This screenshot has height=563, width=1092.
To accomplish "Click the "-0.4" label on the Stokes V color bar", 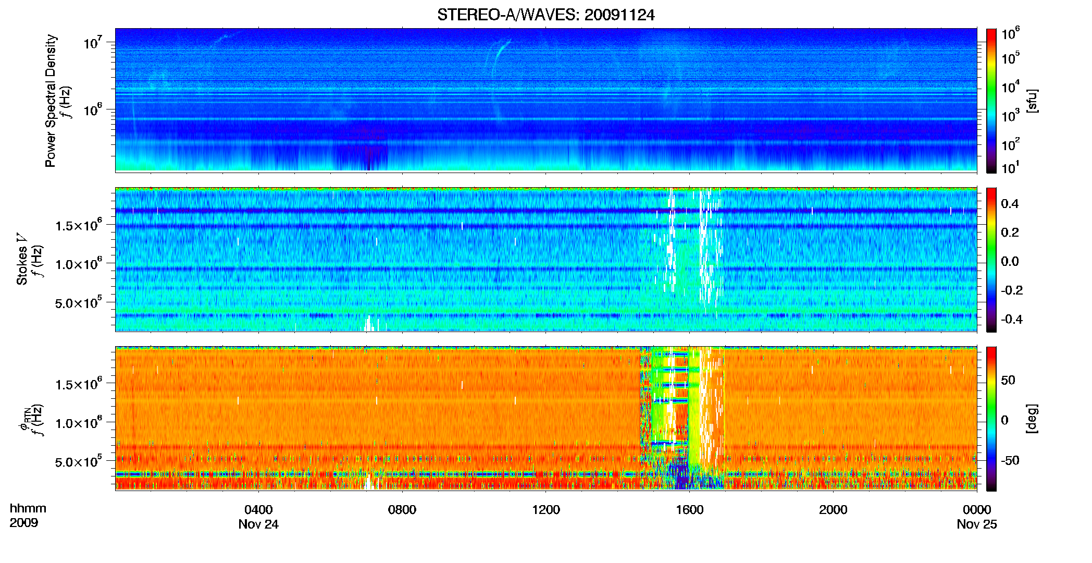I will [1012, 319].
